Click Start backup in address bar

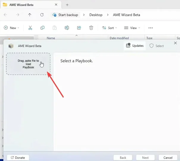[65, 15]
